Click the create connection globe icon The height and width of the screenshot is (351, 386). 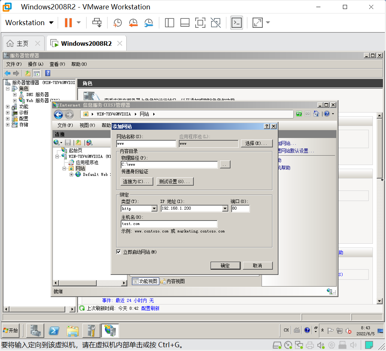coord(56,142)
